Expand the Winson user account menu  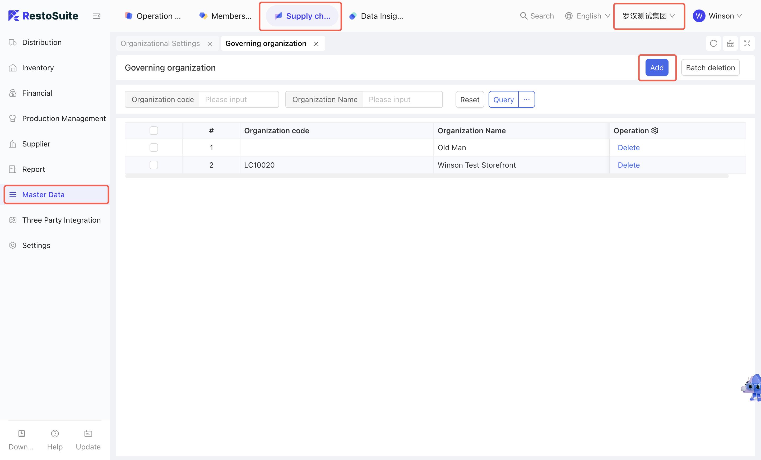(717, 16)
